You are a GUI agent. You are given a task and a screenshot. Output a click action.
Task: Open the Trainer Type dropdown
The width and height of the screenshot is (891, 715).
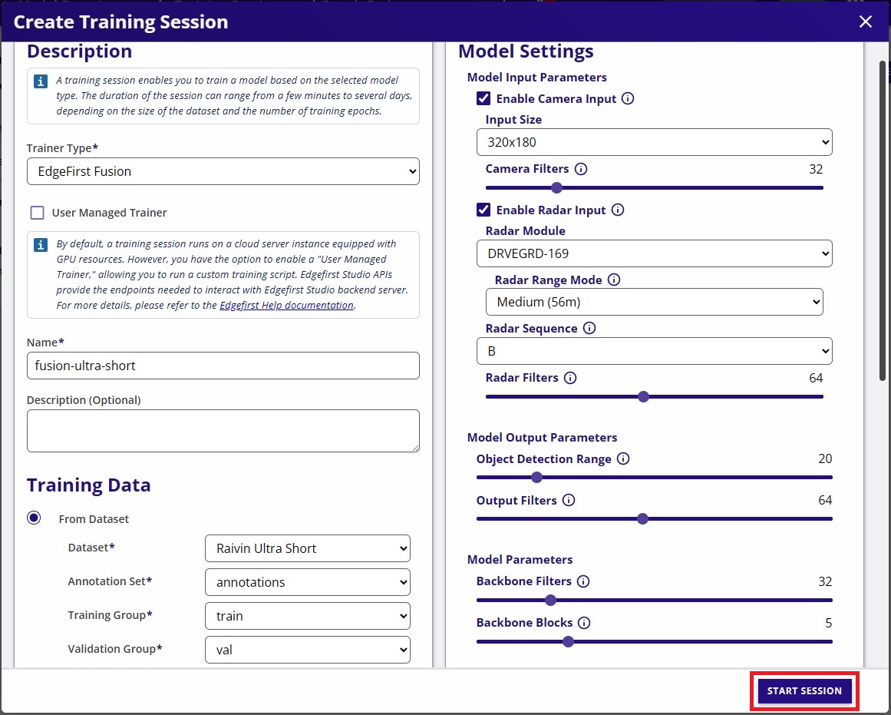[223, 171]
